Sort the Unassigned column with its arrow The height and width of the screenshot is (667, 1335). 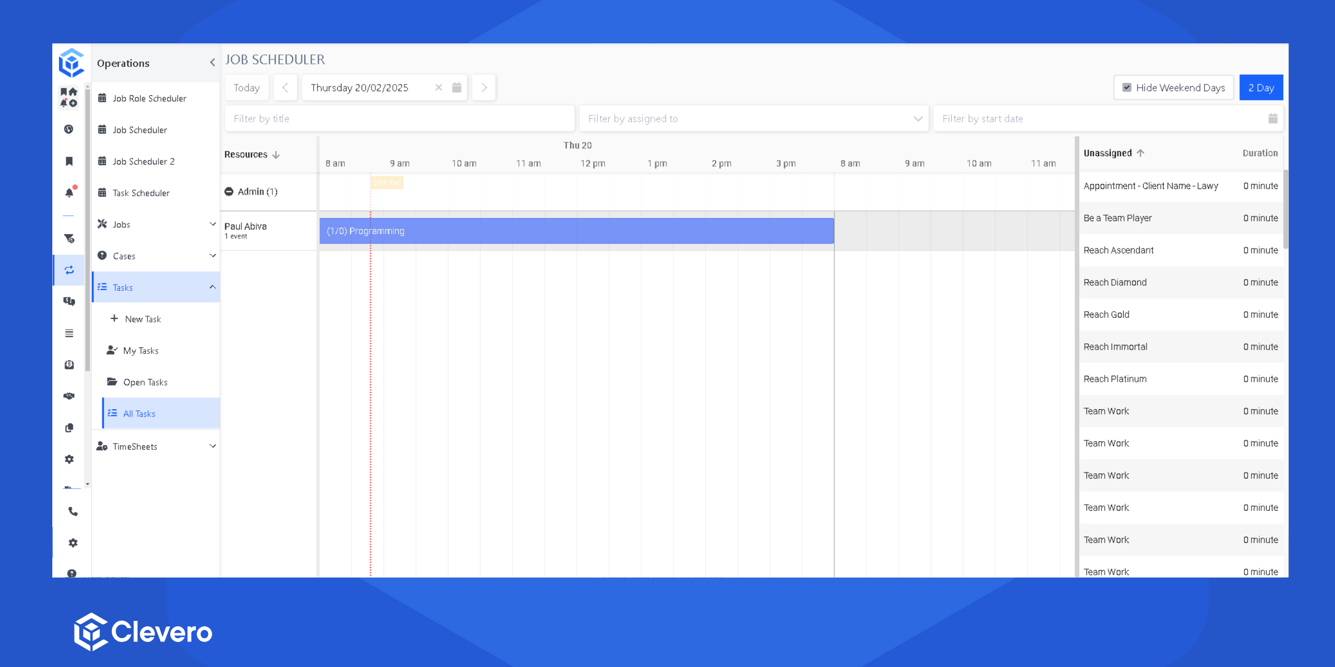[x=1140, y=153]
